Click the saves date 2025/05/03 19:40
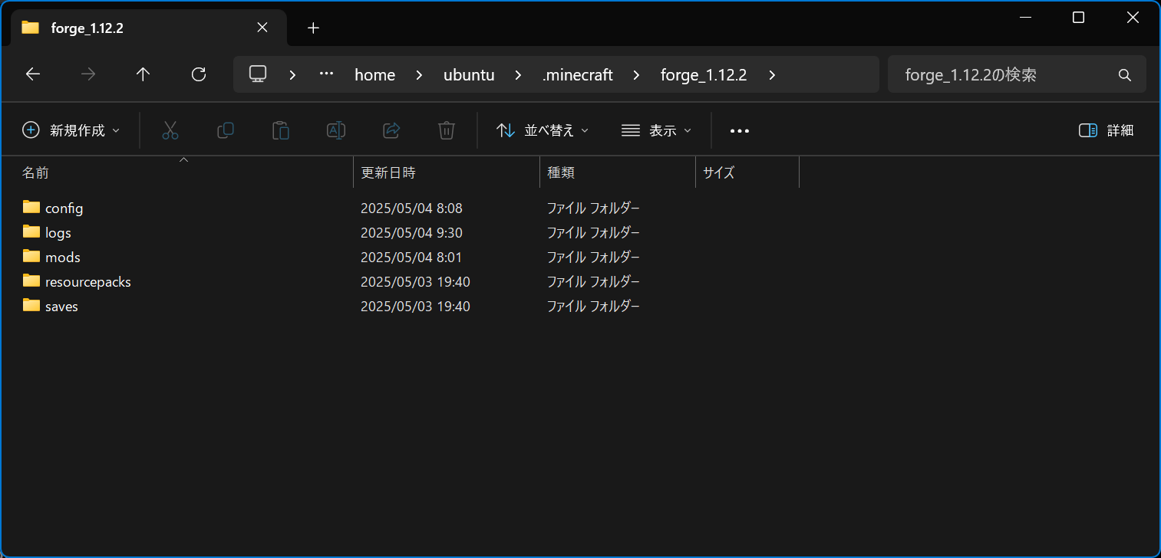This screenshot has width=1161, height=558. pyautogui.click(x=415, y=307)
